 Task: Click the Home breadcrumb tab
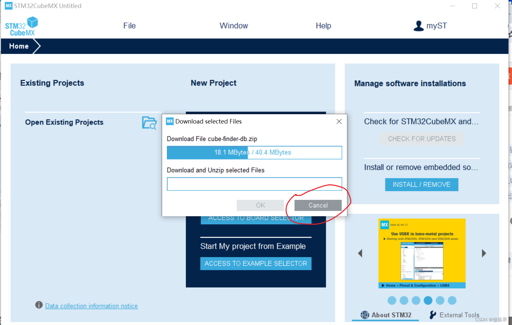[19, 46]
